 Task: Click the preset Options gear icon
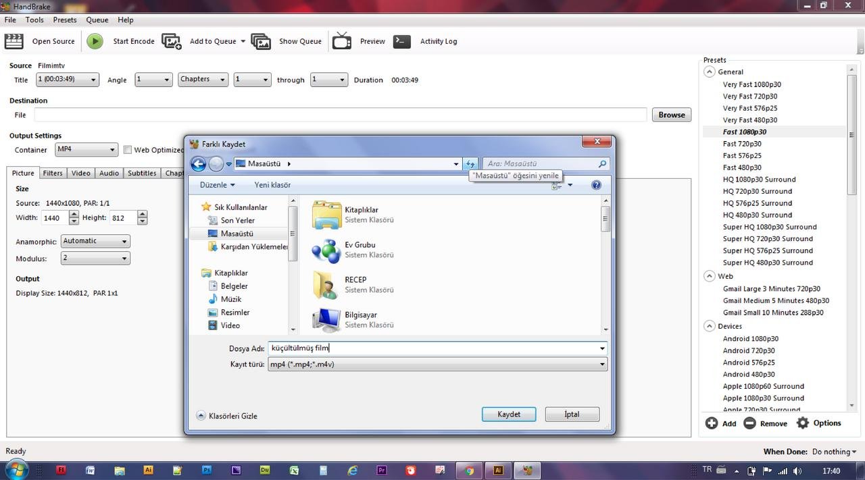(x=802, y=423)
